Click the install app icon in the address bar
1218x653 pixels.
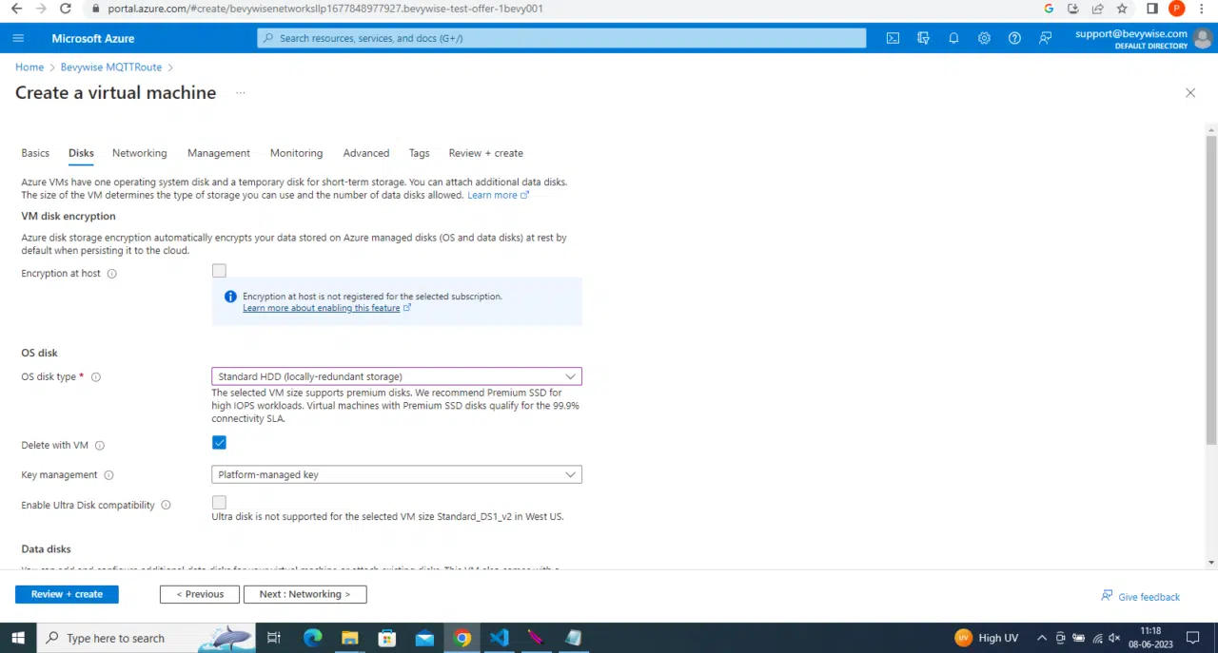click(x=1072, y=9)
